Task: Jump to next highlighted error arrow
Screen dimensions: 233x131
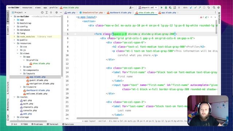Action: point(215,17)
